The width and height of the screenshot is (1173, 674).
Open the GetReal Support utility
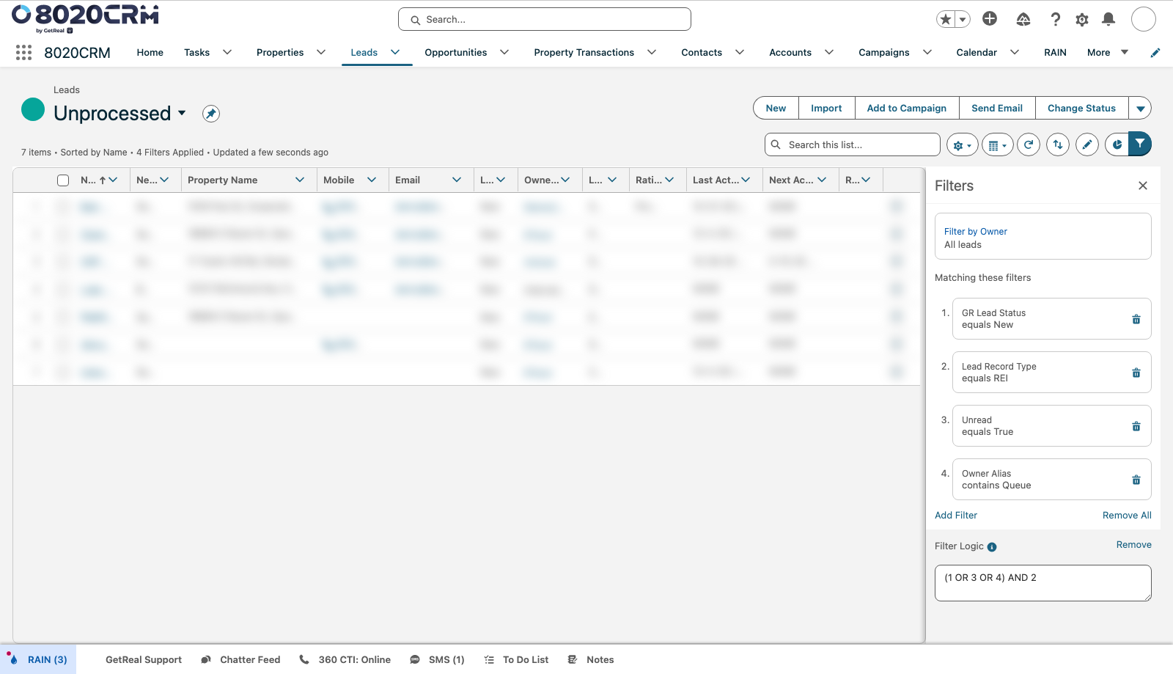[144, 659]
